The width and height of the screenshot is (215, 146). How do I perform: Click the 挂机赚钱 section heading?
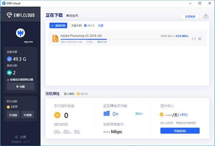(53, 94)
